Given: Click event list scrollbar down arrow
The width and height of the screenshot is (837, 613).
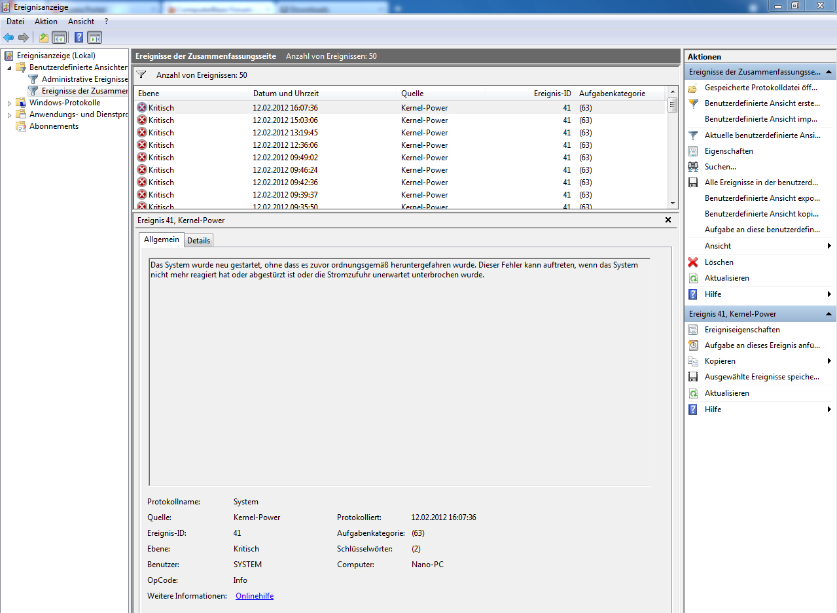Looking at the screenshot, I should pos(672,203).
